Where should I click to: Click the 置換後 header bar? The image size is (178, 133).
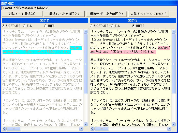pos(133,21)
